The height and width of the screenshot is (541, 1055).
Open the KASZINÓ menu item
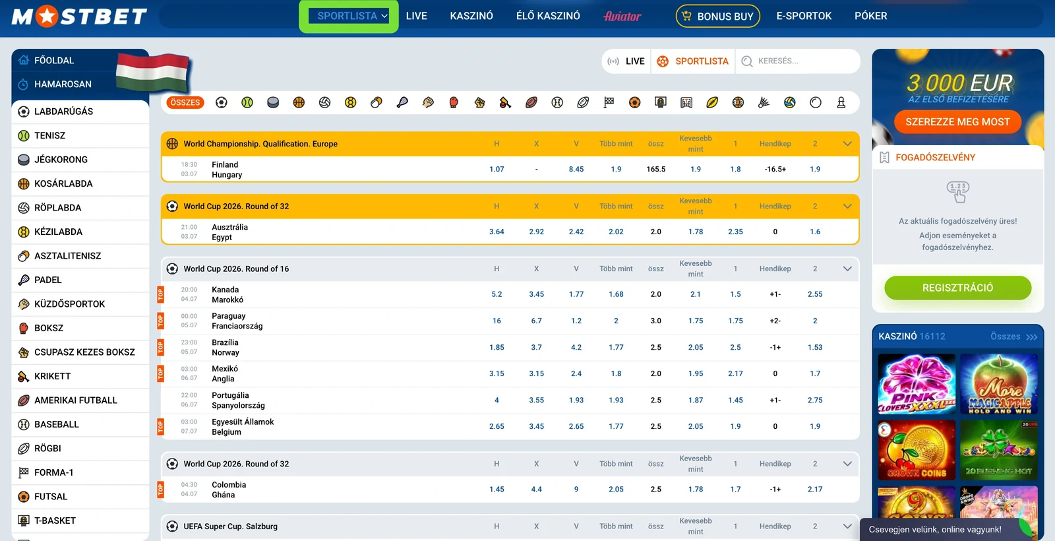point(471,16)
